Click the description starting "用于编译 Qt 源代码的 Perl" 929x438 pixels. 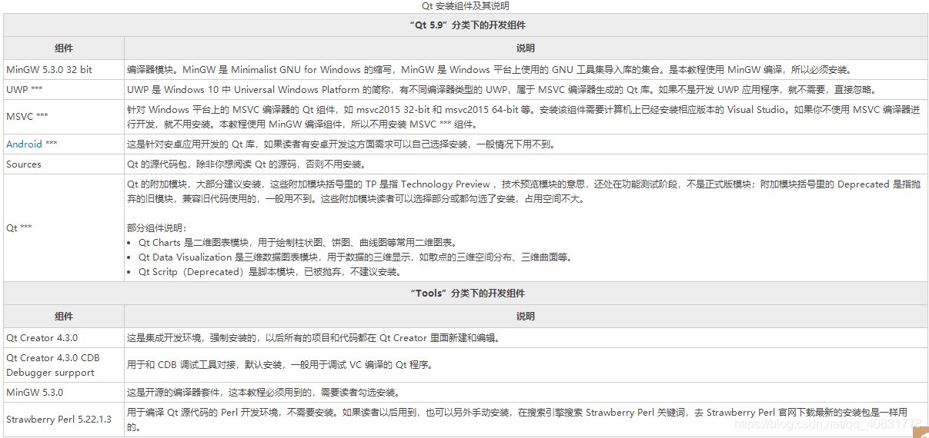click(x=517, y=420)
